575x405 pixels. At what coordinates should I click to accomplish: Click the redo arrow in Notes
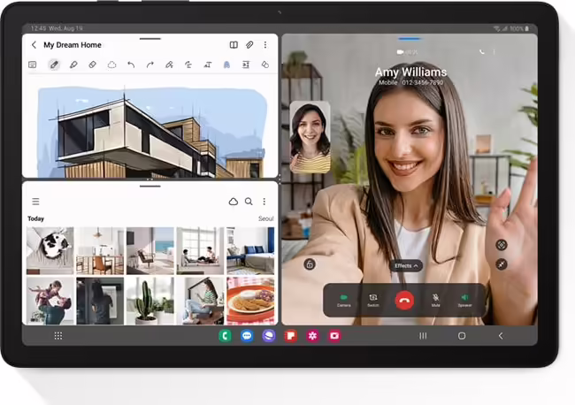[x=150, y=65]
